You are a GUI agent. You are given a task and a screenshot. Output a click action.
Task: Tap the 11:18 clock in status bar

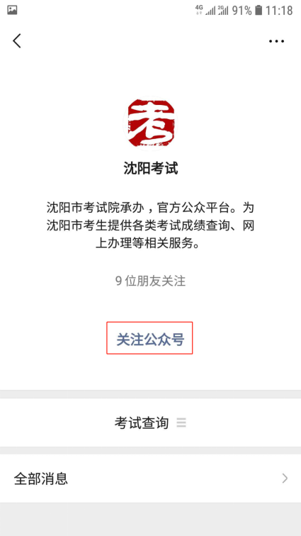tap(279, 11)
